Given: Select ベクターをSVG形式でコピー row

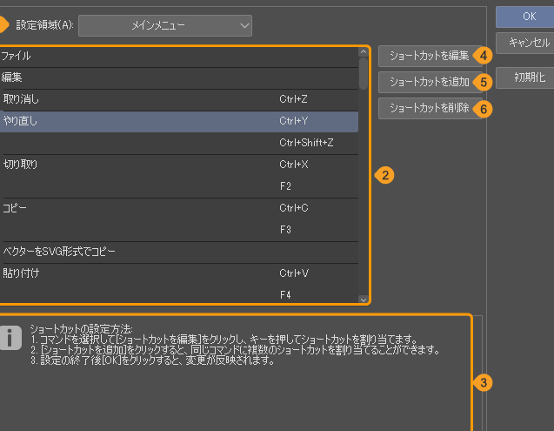Looking at the screenshot, I should click(179, 252).
